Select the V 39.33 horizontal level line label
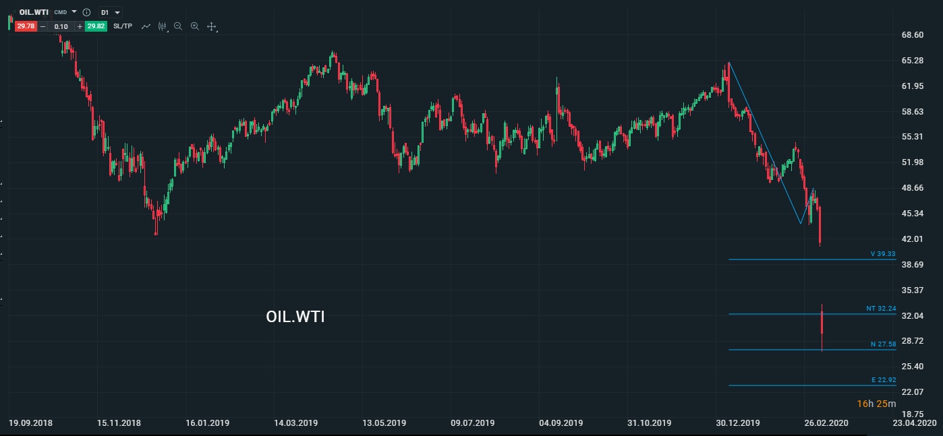This screenshot has height=436, width=943. click(x=882, y=254)
